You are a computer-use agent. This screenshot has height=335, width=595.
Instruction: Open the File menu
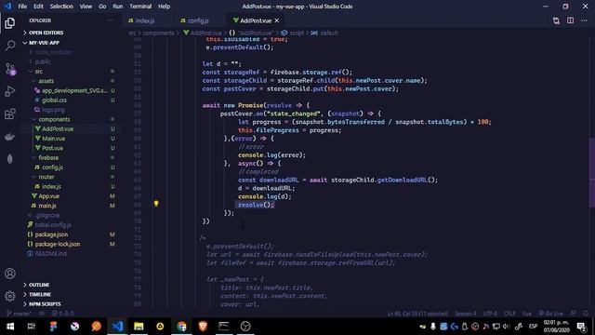(22, 7)
